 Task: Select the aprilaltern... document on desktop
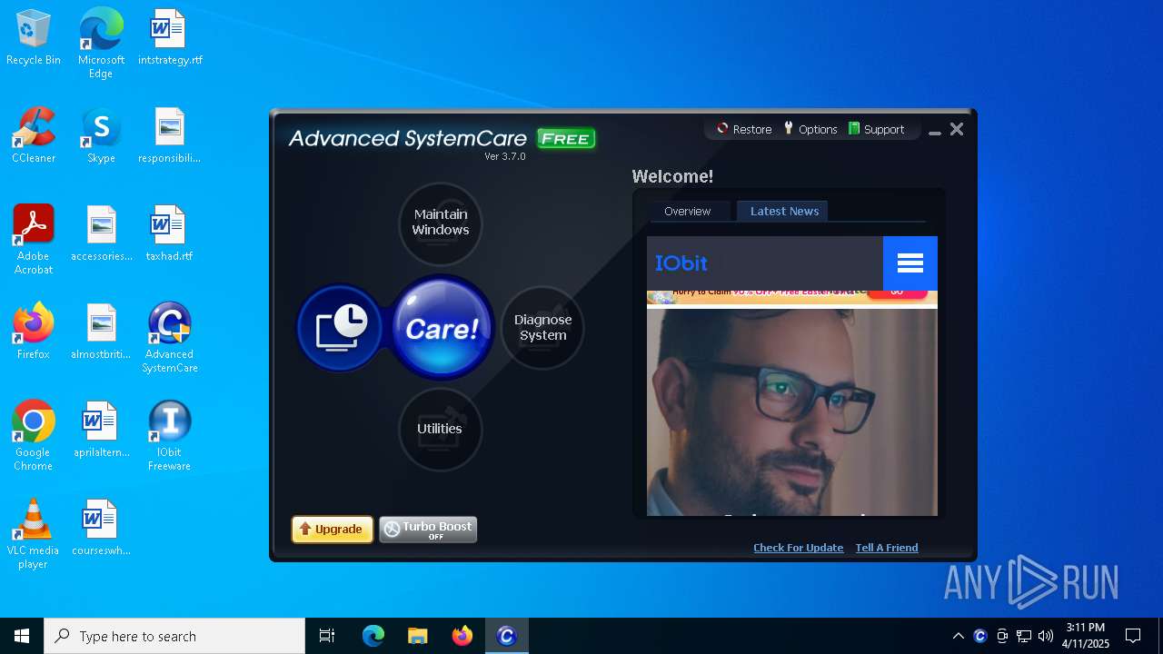tap(101, 431)
